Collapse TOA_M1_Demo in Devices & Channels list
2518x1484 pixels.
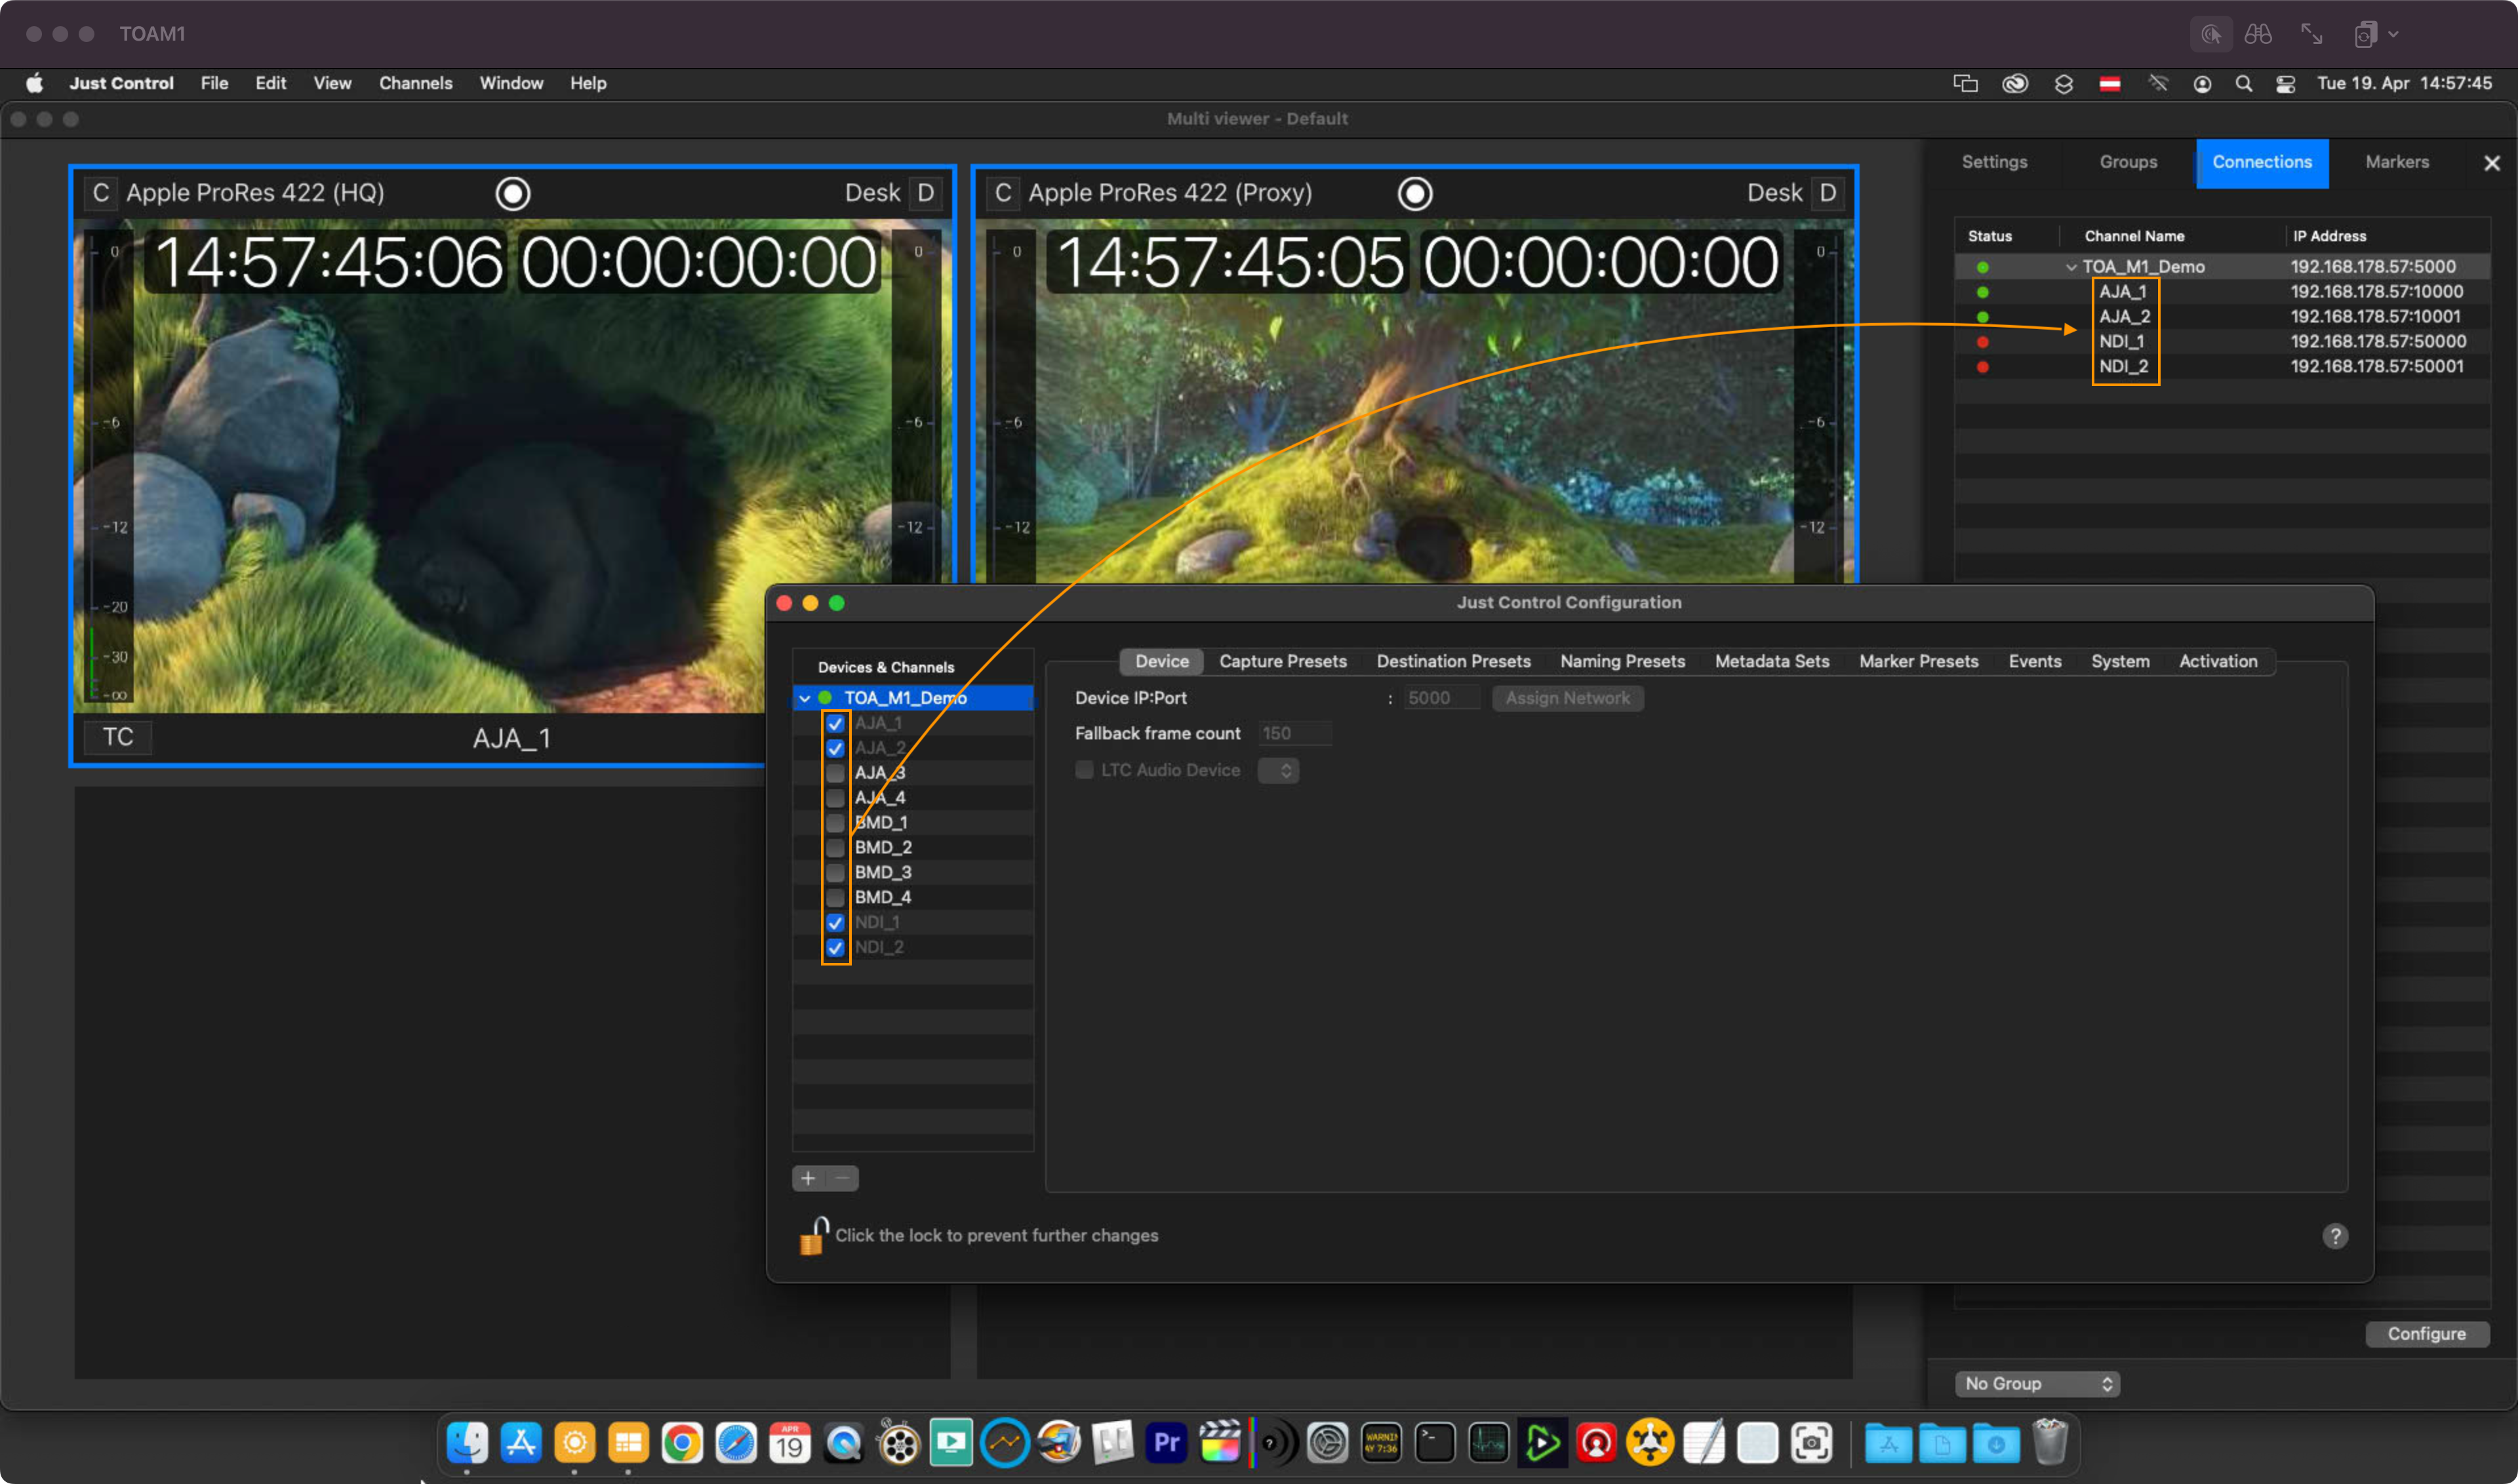(805, 698)
